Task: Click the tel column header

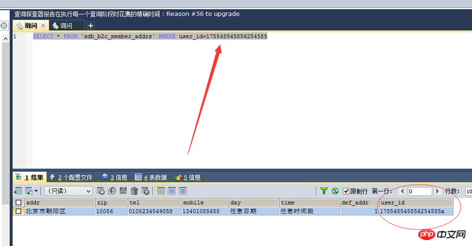Action: (155, 203)
